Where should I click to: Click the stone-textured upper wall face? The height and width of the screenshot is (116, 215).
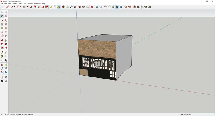(97, 49)
